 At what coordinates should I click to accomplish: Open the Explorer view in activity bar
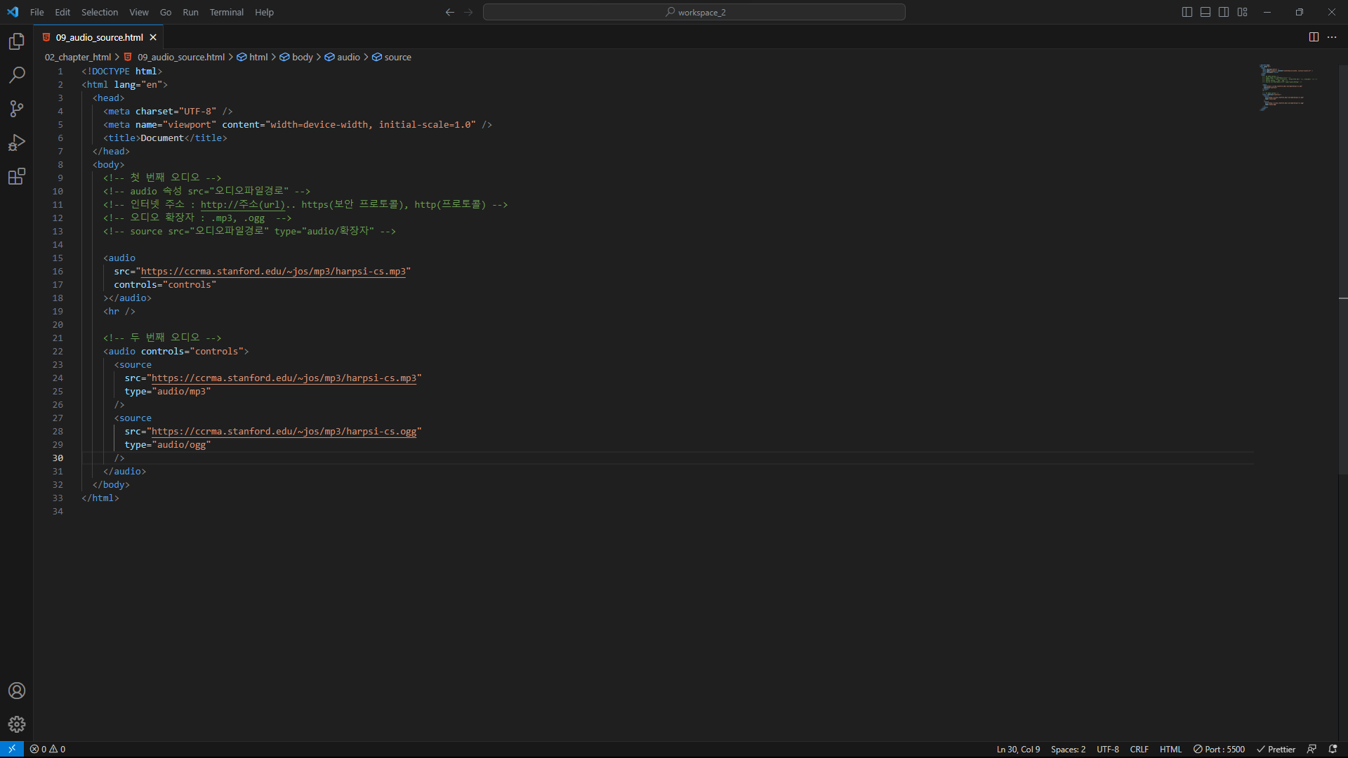[17, 41]
